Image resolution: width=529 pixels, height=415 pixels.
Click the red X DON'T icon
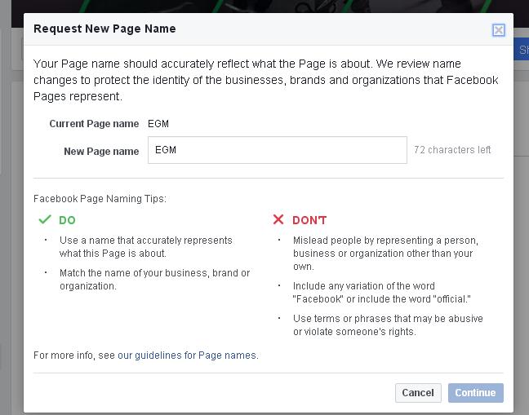tap(278, 220)
